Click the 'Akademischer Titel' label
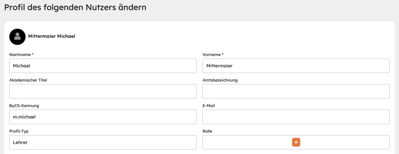This screenshot has width=399, height=154. (28, 80)
